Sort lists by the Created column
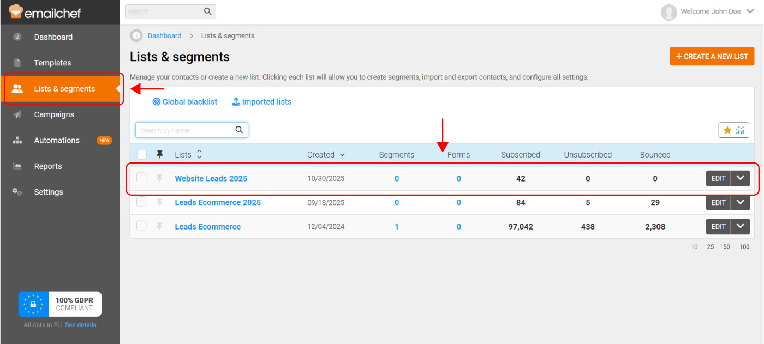Viewport: 764px width, 344px height. pos(326,155)
